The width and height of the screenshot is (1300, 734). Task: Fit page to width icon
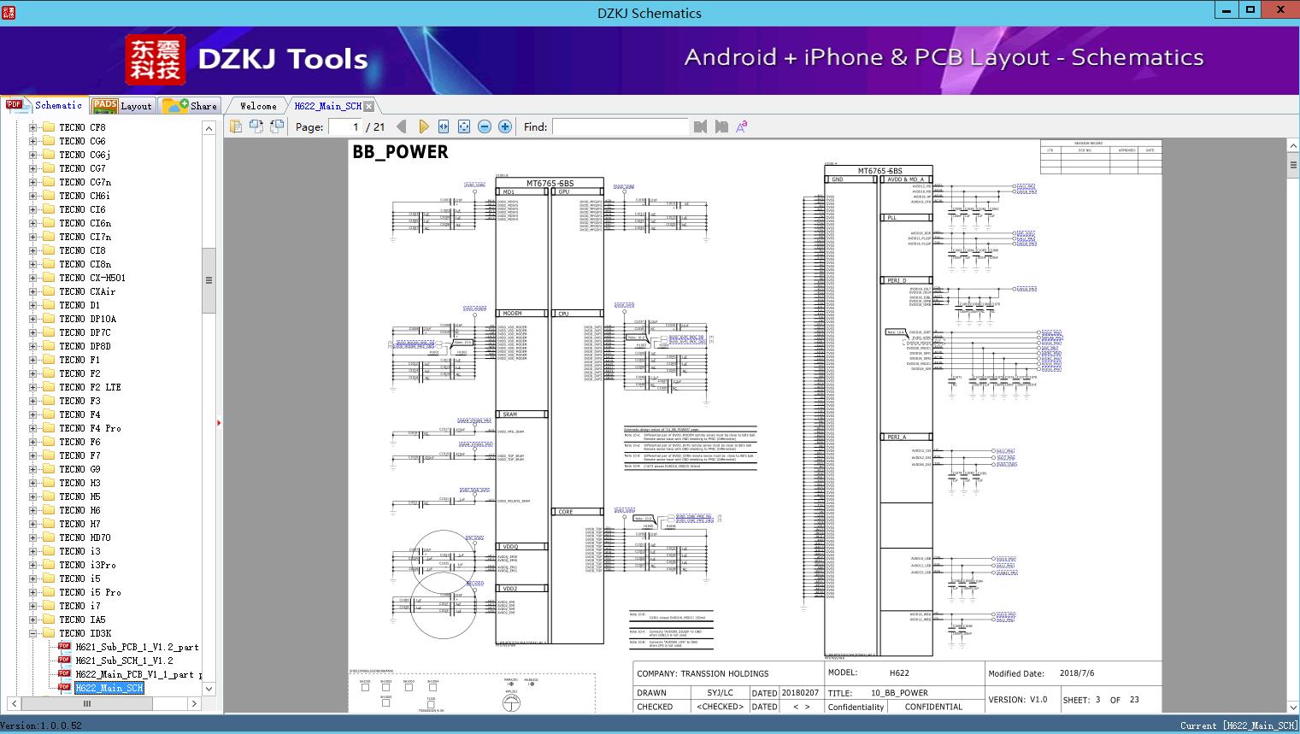[x=444, y=126]
